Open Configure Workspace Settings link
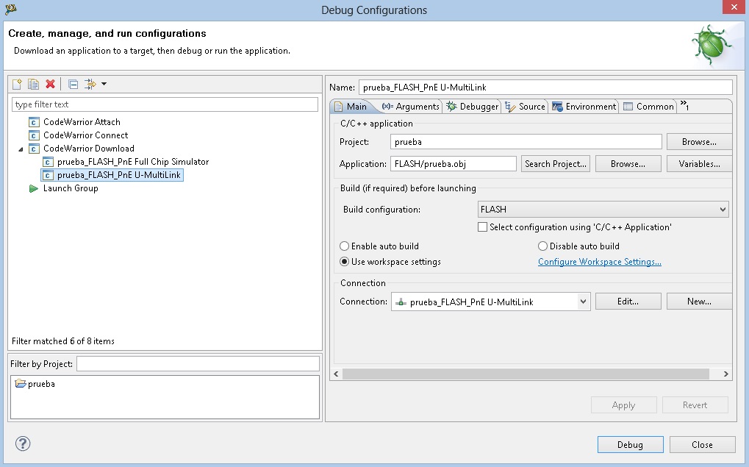The image size is (749, 467). point(599,262)
